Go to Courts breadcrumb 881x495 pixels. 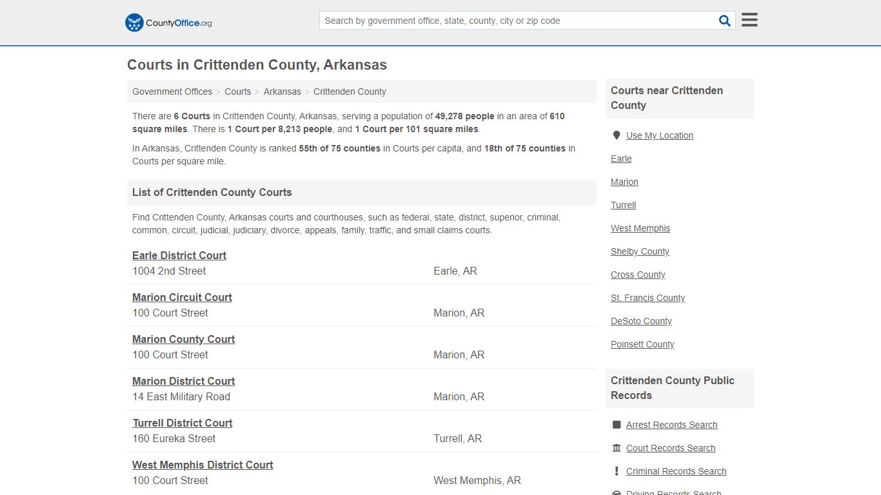pos(238,92)
